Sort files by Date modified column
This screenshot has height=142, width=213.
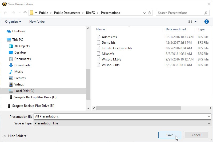(176, 29)
